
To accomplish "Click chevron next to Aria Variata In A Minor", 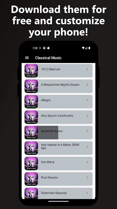I will tap(87, 147).
